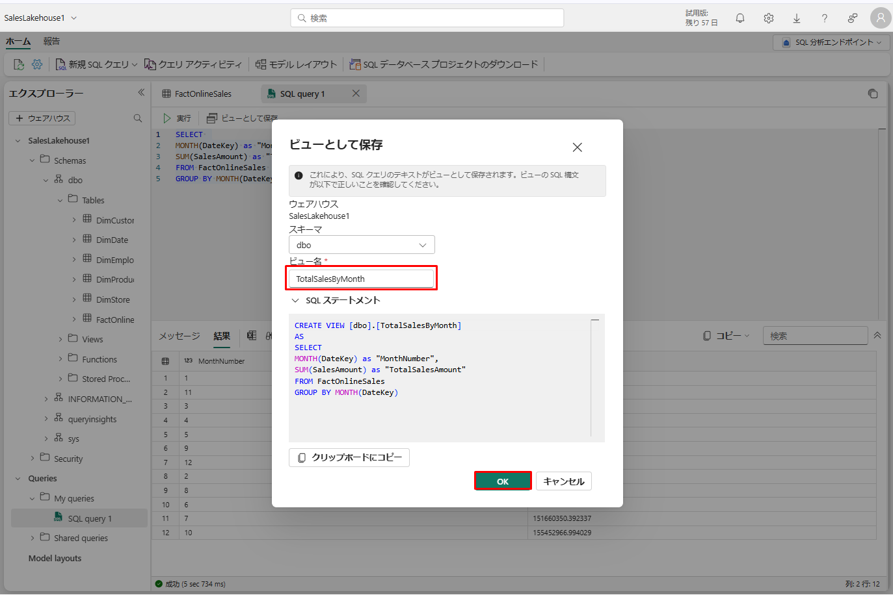Viewport: 893px width, 595px height.
Task: Click the download arrow icon in header
Action: [x=796, y=18]
